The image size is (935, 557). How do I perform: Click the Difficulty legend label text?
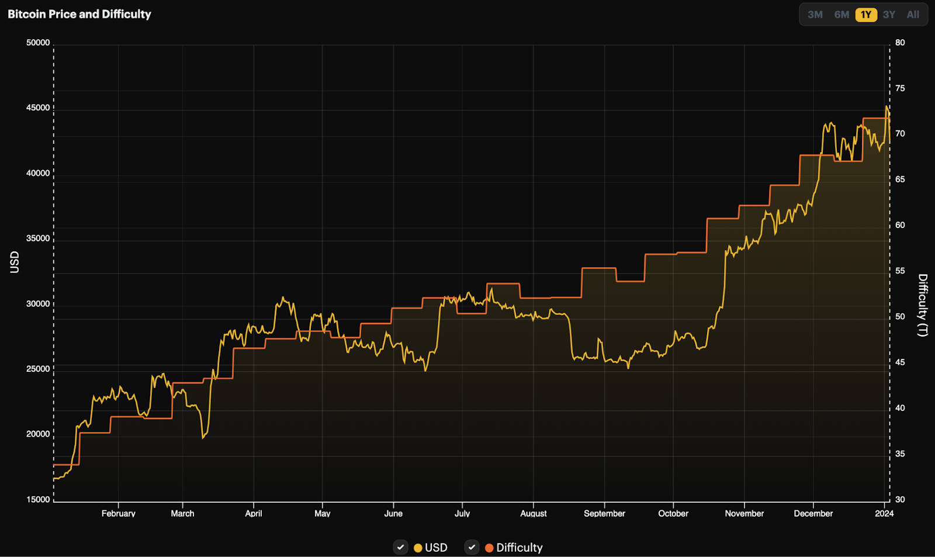click(519, 548)
